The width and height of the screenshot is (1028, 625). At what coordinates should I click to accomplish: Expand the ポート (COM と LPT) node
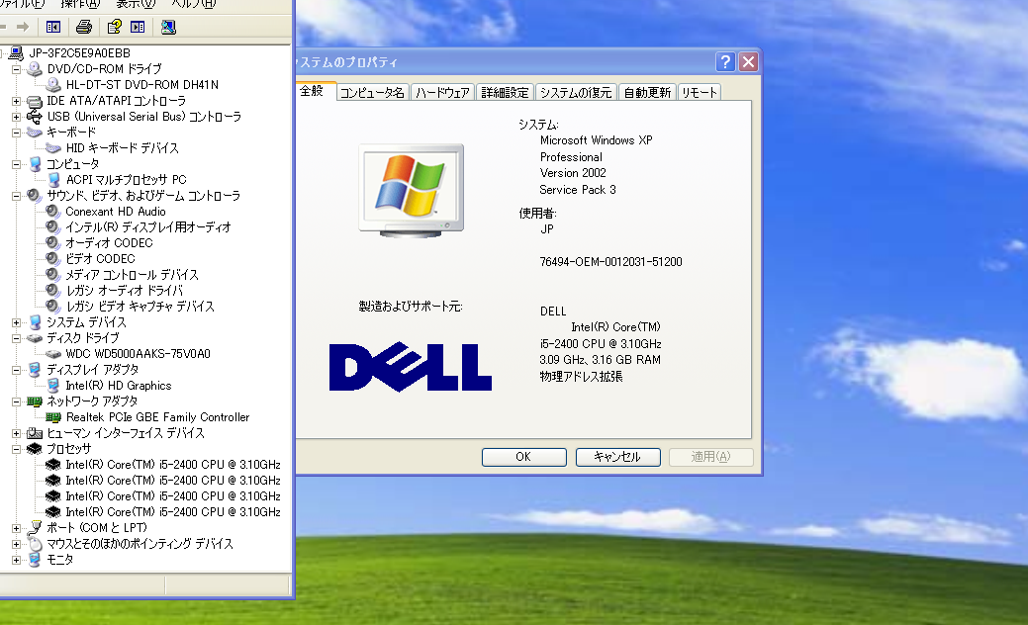pyautogui.click(x=16, y=528)
